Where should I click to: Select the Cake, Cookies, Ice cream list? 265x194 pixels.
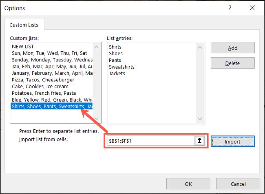(x=40, y=86)
